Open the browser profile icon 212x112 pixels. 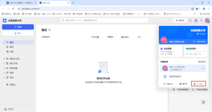pos(204,9)
